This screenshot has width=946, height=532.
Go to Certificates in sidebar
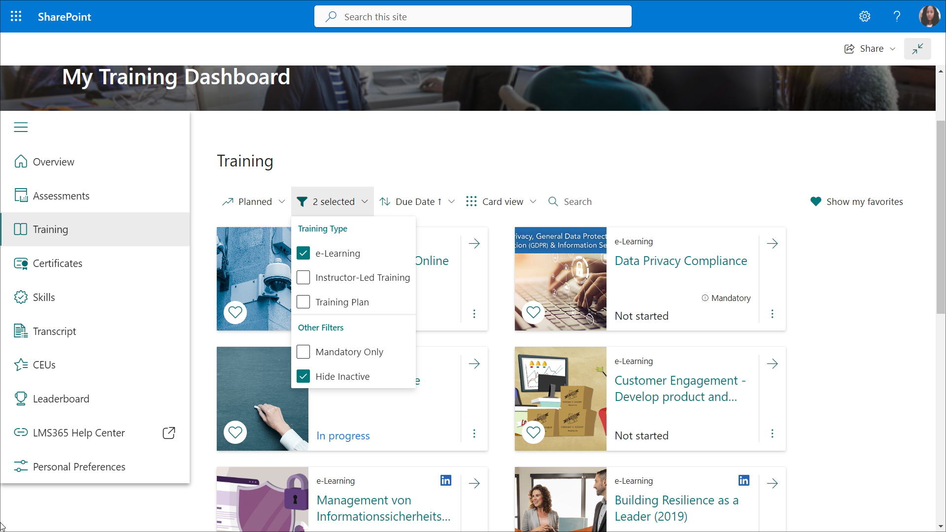pyautogui.click(x=57, y=264)
